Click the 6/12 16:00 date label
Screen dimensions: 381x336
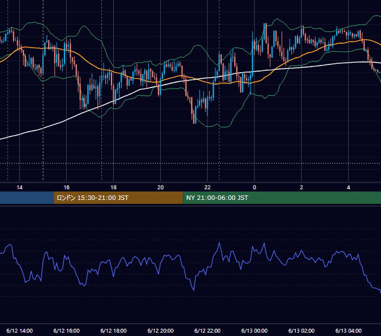click(x=66, y=330)
